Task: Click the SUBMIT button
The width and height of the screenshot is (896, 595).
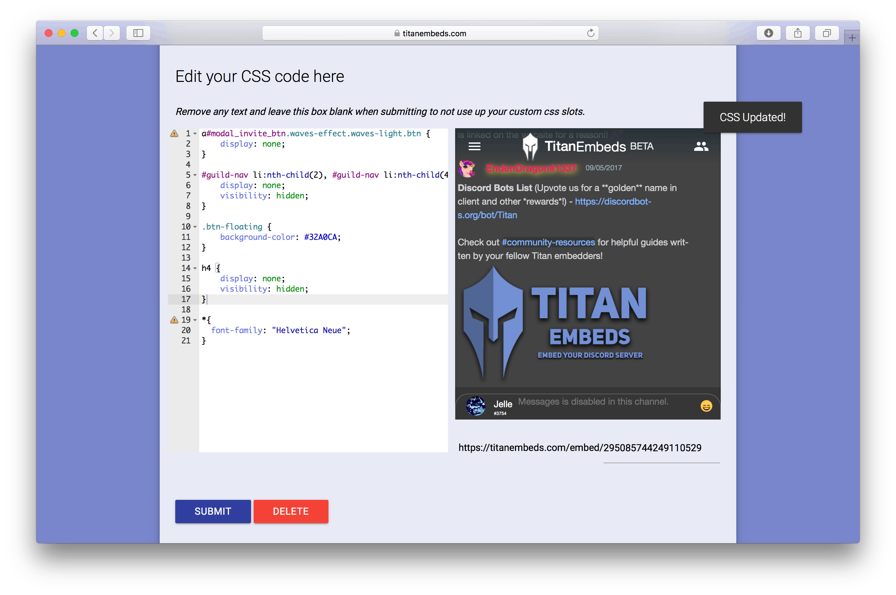Action: pos(213,511)
